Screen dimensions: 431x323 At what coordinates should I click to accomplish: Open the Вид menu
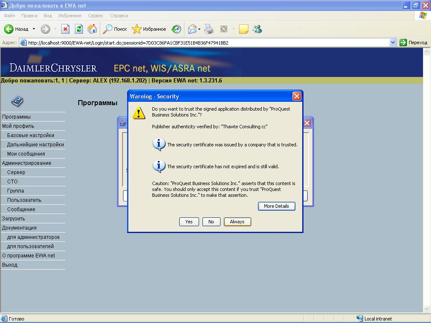tap(48, 16)
